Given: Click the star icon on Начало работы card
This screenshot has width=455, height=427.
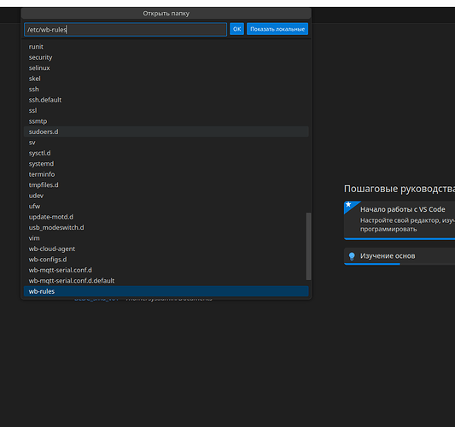Looking at the screenshot, I should [348, 205].
